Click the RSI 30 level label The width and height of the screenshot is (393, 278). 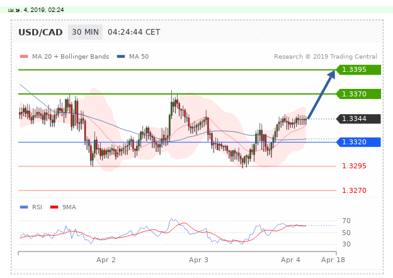pyautogui.click(x=346, y=244)
